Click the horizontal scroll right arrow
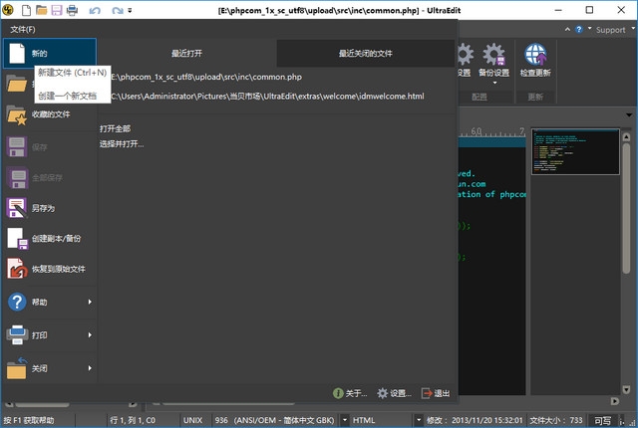 pyautogui.click(x=614, y=401)
